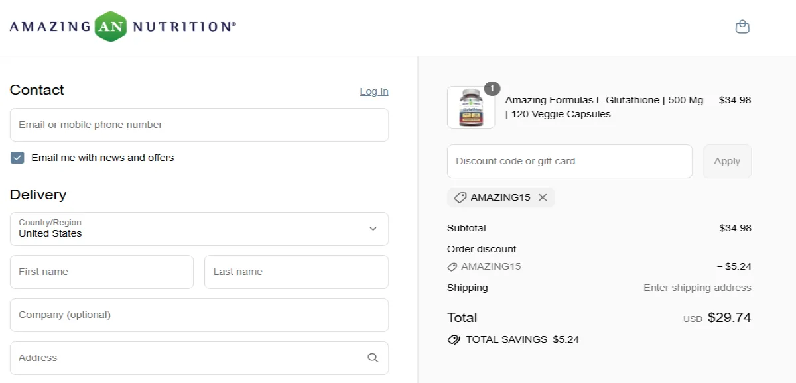Click Enter shipping address text
This screenshot has height=383, width=796.
pyautogui.click(x=697, y=287)
